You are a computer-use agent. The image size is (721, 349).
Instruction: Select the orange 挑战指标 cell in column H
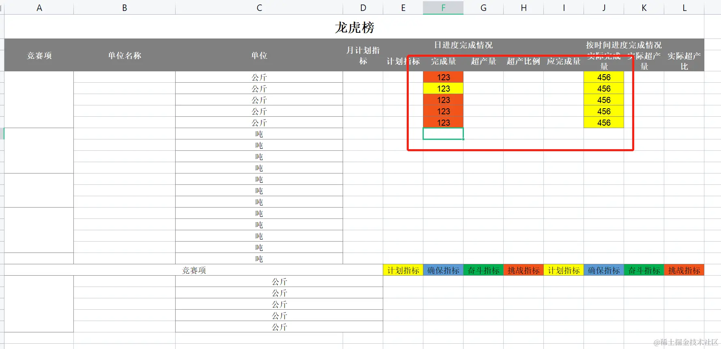pos(524,270)
